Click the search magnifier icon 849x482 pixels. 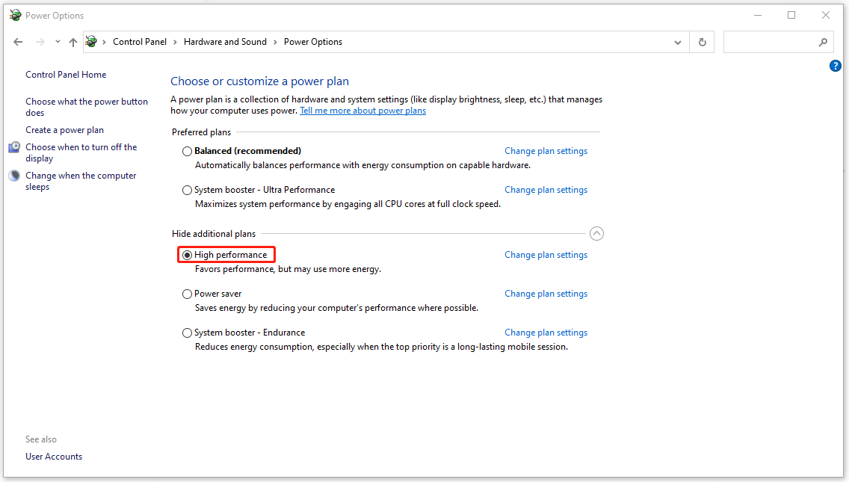[x=821, y=42]
